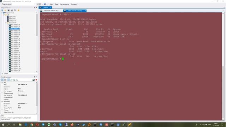
Task: Click the Config panel scrollbar
Action: tap(37, 98)
